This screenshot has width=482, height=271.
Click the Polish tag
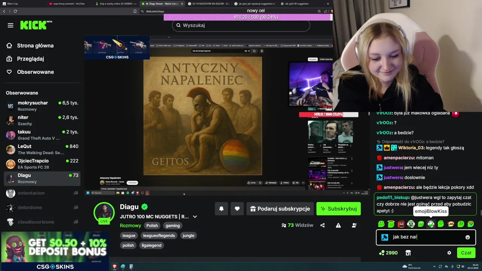[x=152, y=225]
